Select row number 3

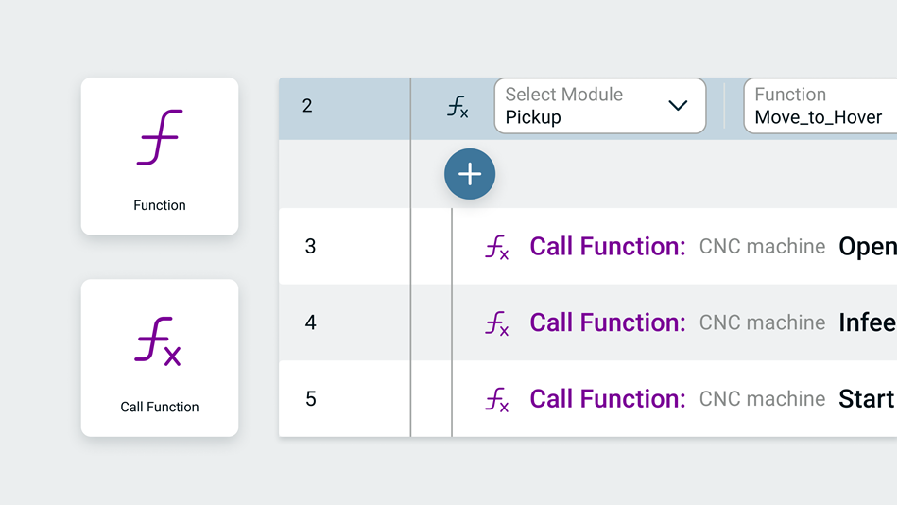pos(310,247)
